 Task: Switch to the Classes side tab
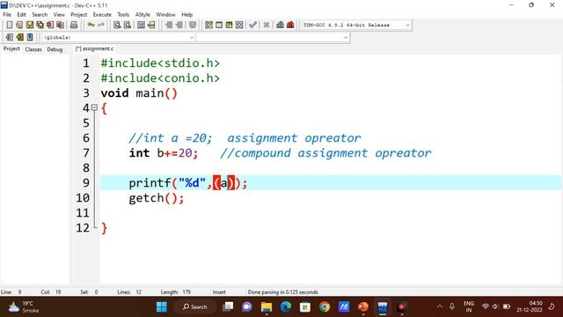pos(33,49)
